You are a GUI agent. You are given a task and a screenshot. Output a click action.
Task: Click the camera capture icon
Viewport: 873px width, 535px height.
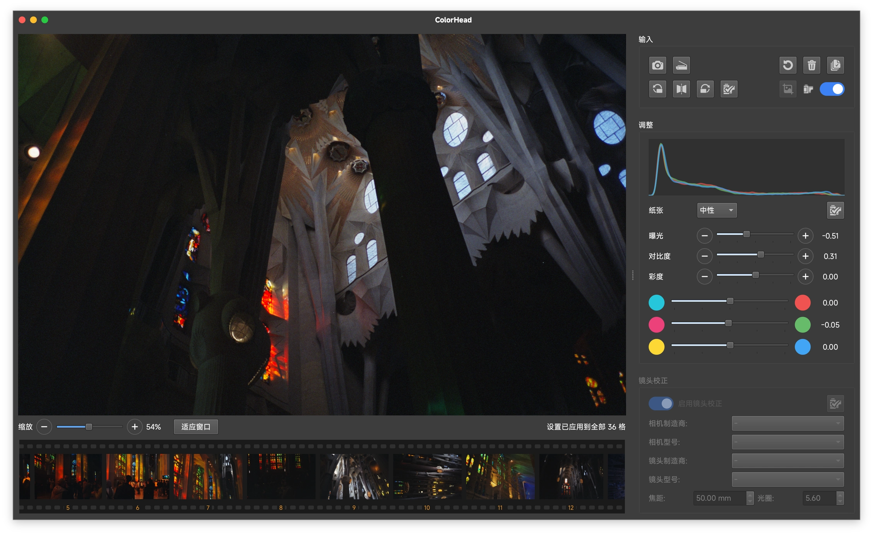click(657, 65)
